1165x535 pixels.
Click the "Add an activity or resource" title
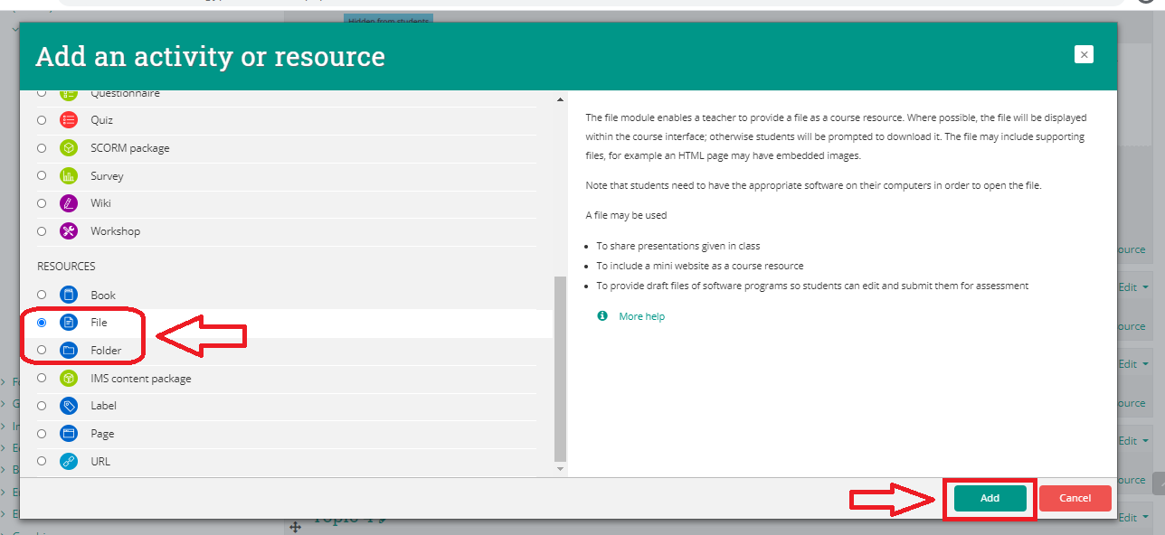[x=210, y=56]
